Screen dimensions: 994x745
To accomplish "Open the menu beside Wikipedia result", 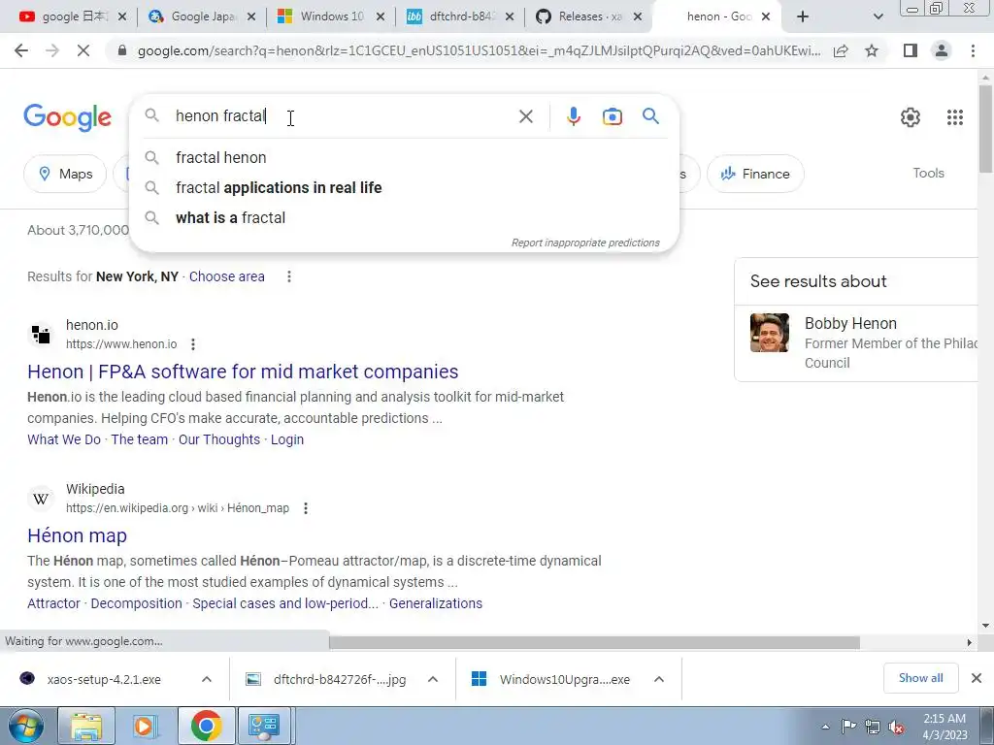I will (306, 508).
